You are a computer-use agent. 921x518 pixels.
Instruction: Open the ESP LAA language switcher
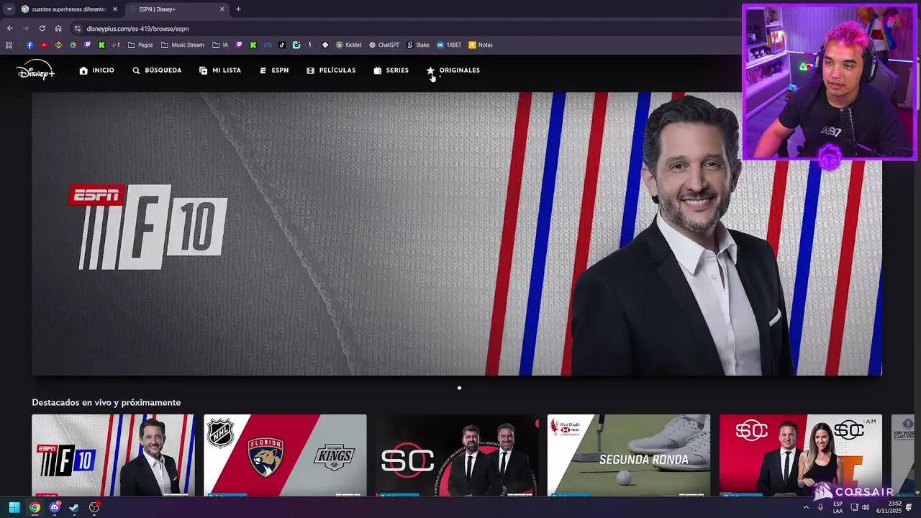click(838, 507)
